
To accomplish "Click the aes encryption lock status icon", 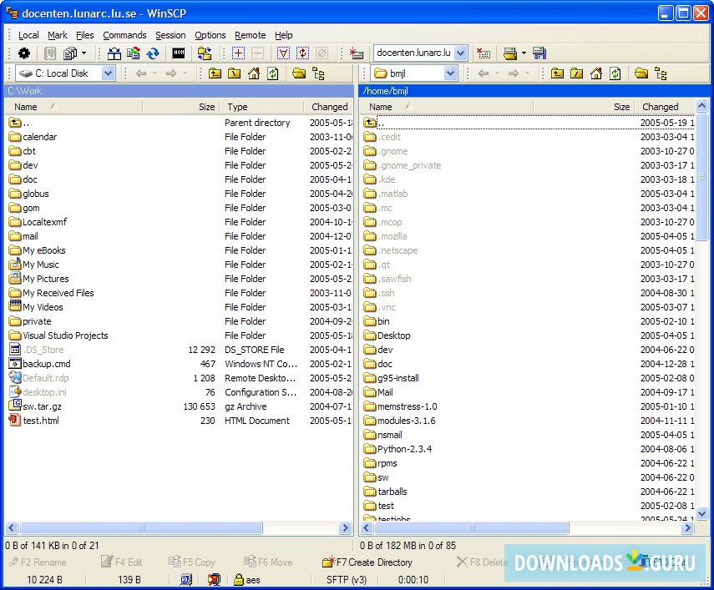I will coord(239,579).
